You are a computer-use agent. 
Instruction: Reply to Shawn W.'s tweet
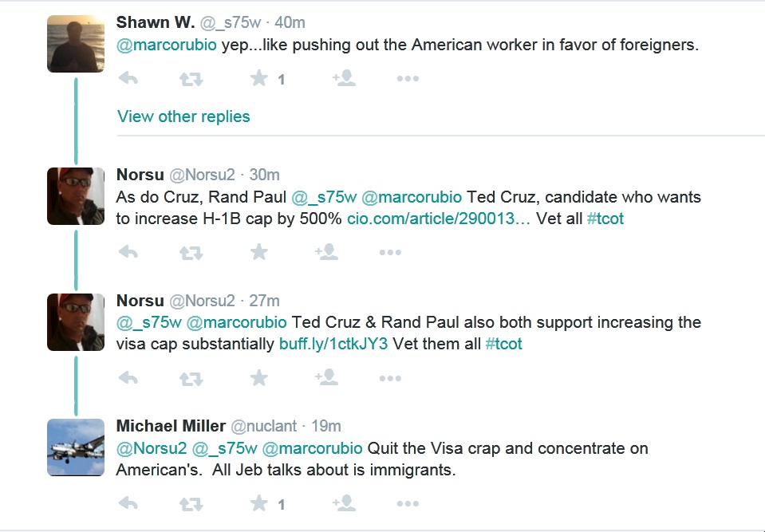pyautogui.click(x=128, y=78)
